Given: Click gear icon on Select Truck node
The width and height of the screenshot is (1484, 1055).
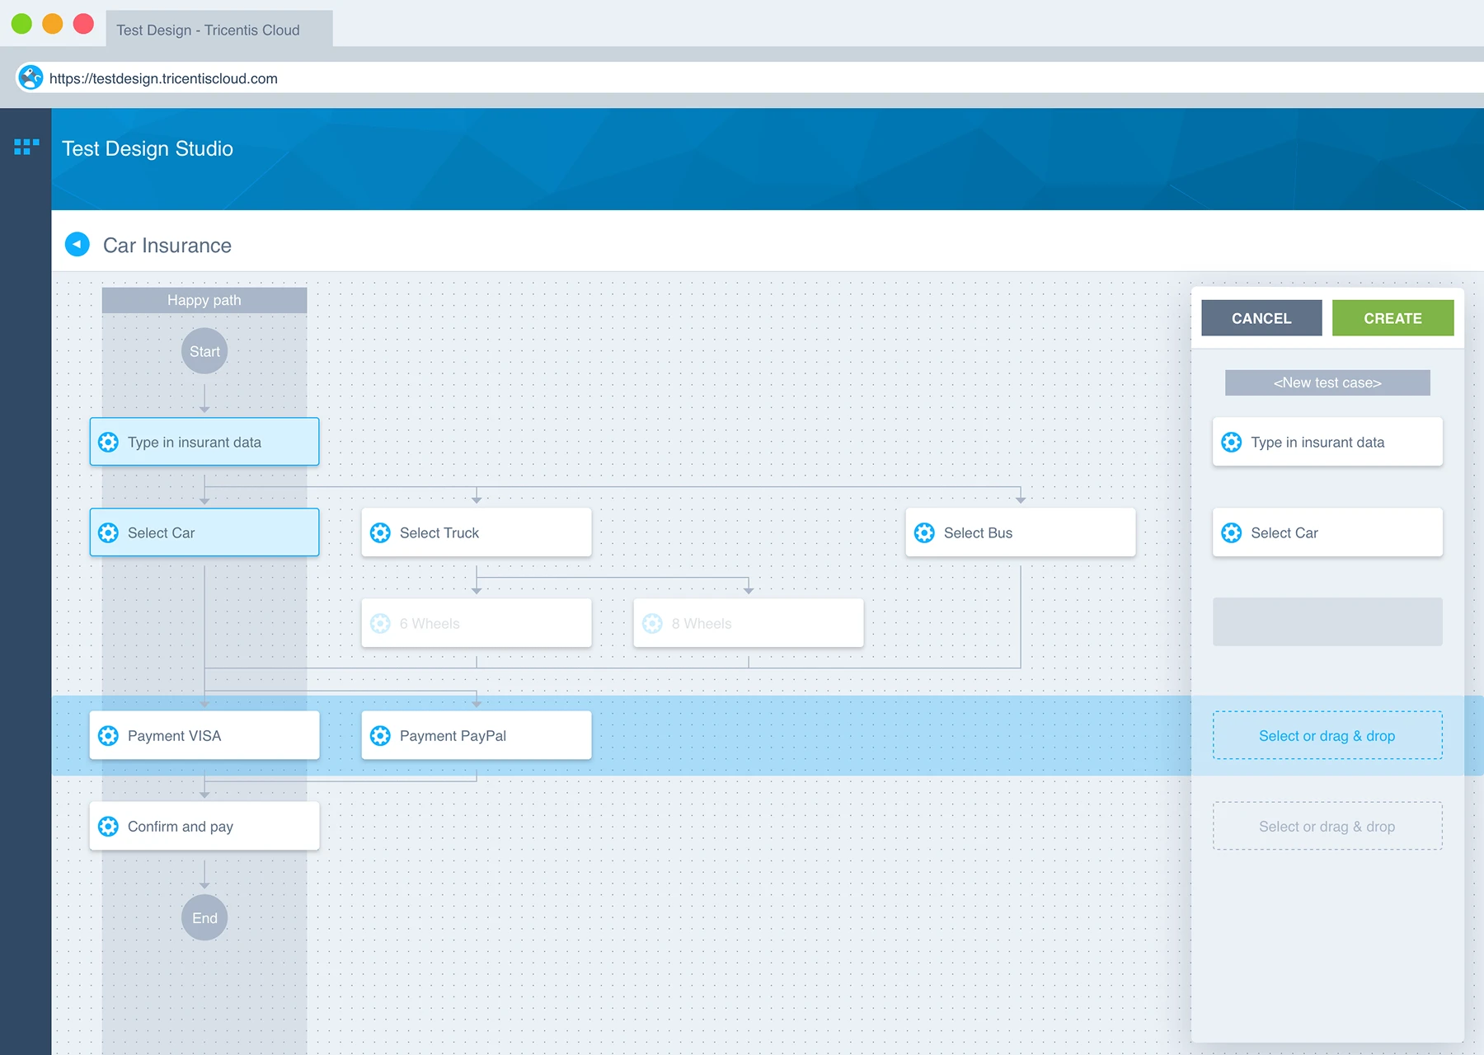Looking at the screenshot, I should (380, 533).
